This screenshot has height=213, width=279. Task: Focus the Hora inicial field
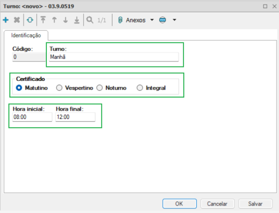coord(32,117)
